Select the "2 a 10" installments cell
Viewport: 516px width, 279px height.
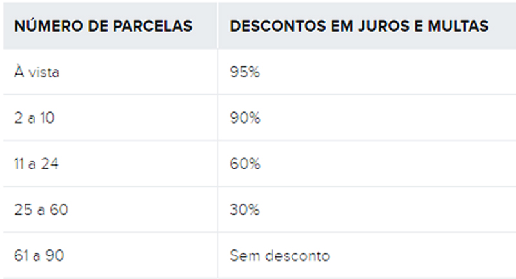pos(35,119)
